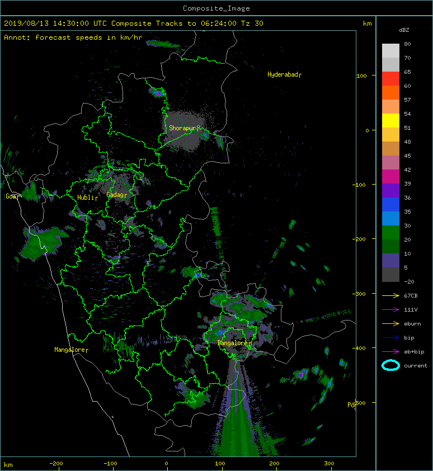Click the Hyderabad city label
This screenshot has width=433, height=471.
pos(284,74)
